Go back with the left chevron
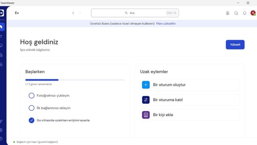 click(x=73, y=13)
